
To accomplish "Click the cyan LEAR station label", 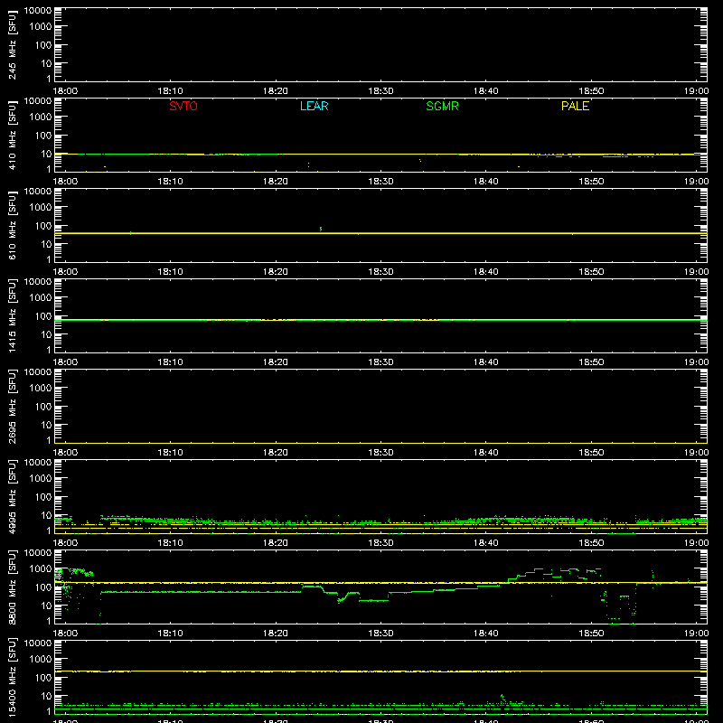I will 314,106.
